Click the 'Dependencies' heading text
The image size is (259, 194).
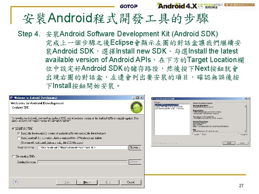[198, 110]
